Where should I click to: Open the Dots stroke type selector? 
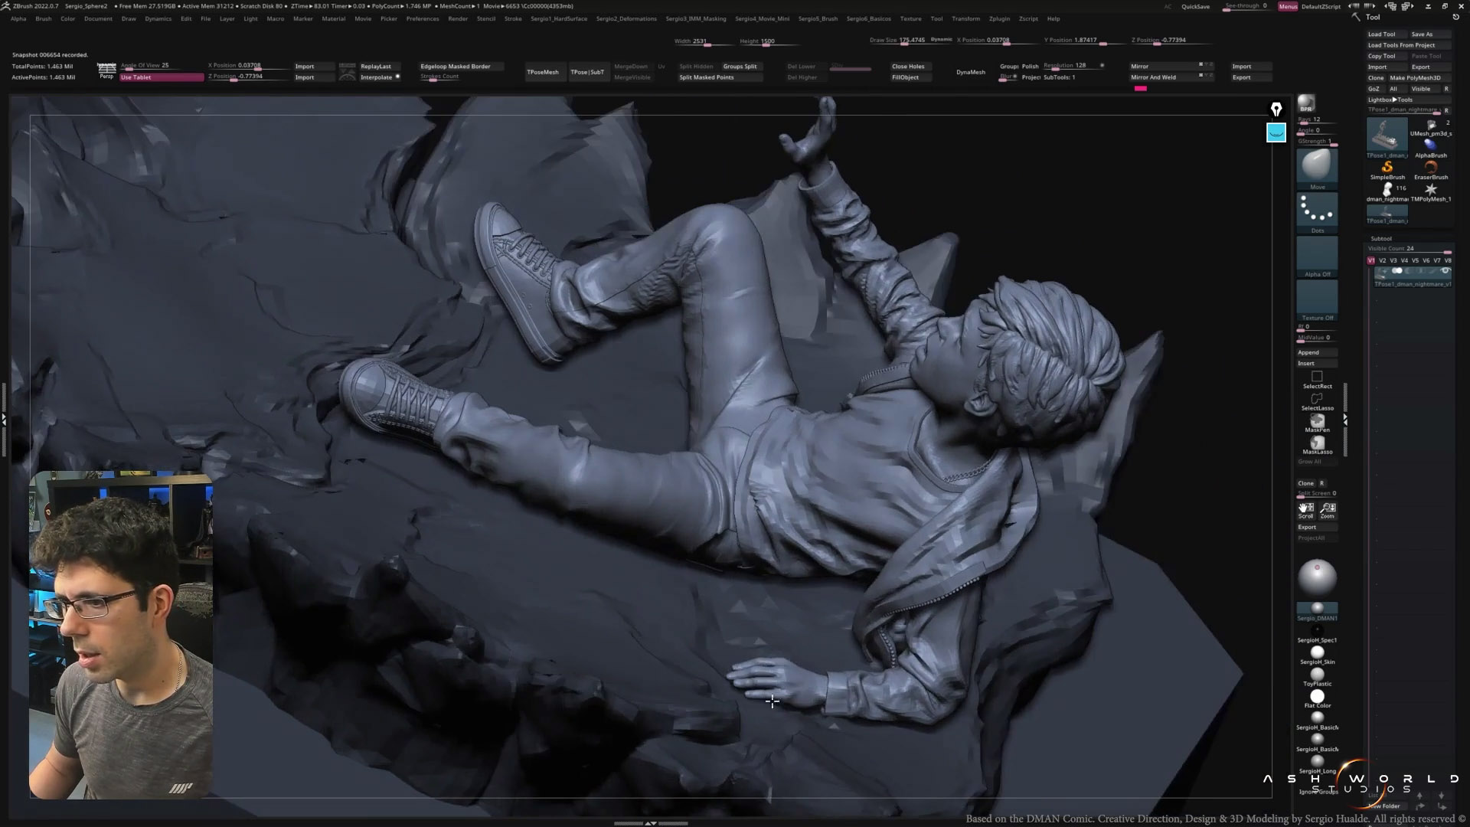1317,211
